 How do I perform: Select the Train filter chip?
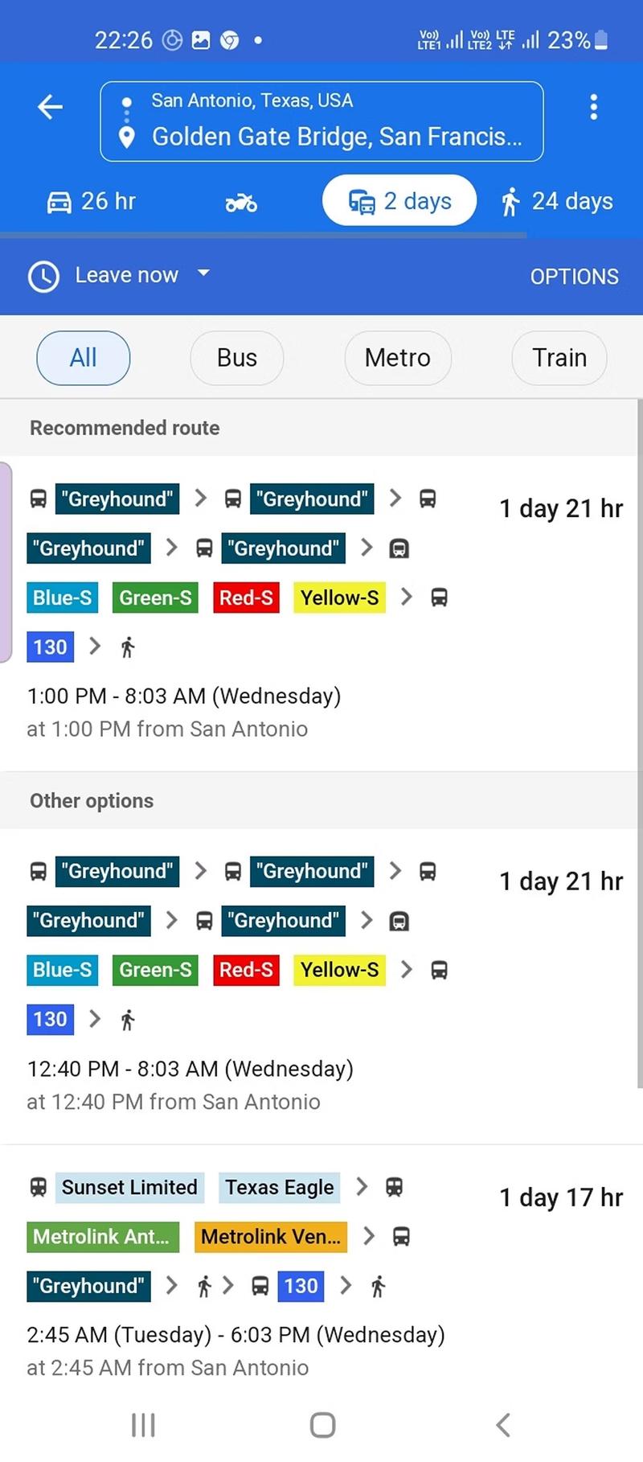point(559,358)
